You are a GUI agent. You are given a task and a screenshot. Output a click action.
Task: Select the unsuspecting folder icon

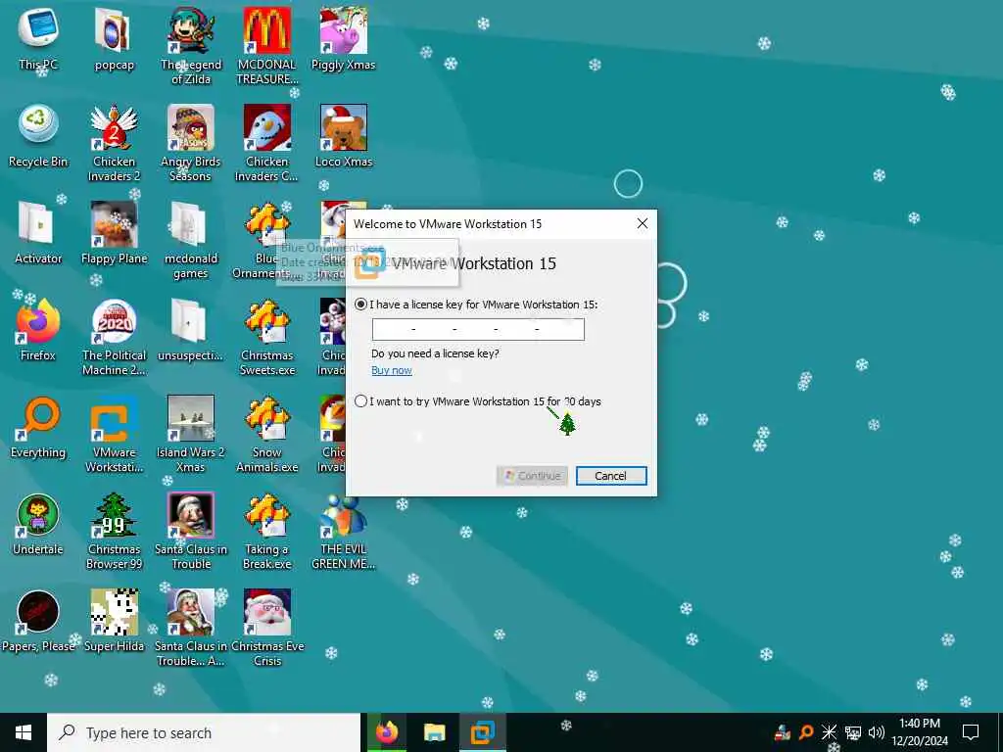[x=191, y=331]
